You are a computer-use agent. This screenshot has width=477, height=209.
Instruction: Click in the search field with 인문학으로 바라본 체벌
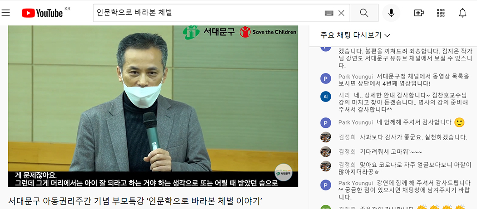tap(209, 13)
